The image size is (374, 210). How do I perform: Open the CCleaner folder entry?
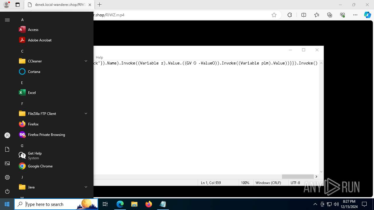[x=53, y=61]
